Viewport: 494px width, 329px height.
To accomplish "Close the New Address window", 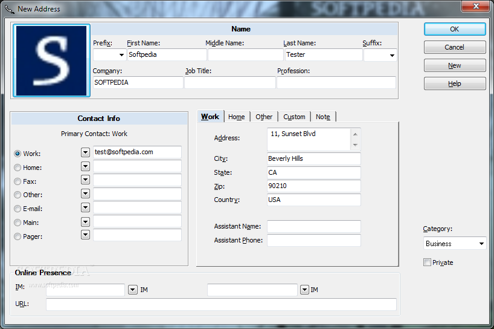I will click(x=476, y=6).
